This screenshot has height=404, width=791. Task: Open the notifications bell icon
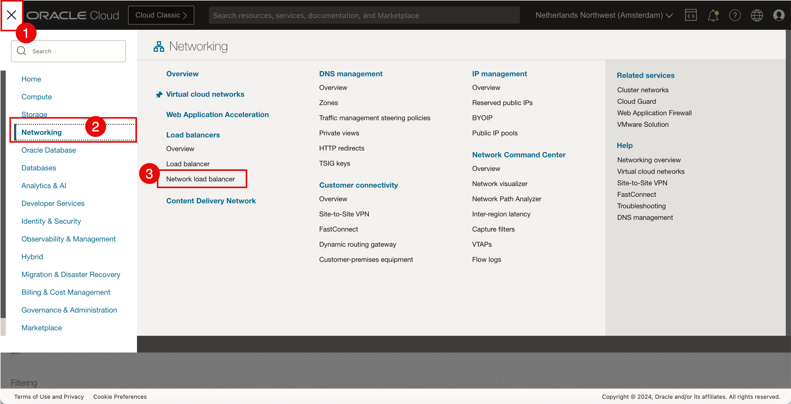pos(713,15)
